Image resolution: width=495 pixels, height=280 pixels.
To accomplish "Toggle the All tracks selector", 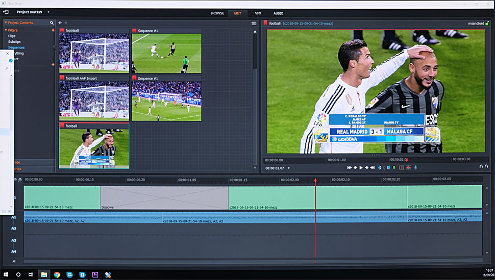I will pyautogui.click(x=14, y=261).
